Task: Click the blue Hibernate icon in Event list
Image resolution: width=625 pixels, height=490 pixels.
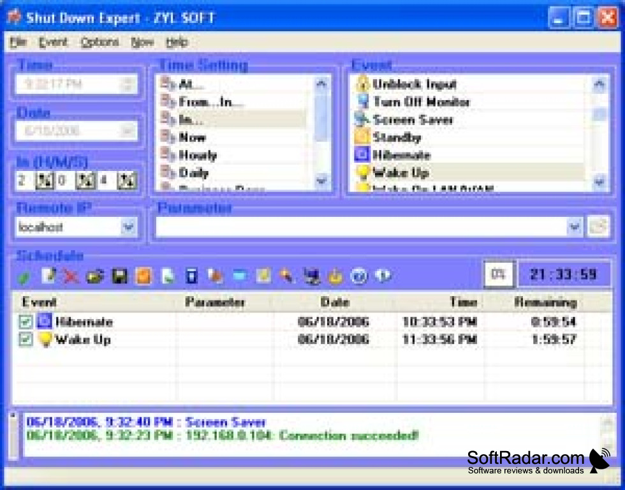Action: 362,154
